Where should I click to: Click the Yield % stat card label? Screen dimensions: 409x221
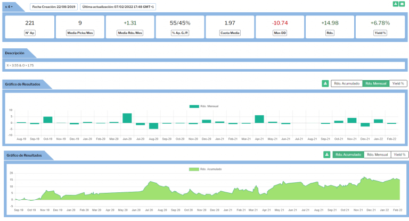(x=380, y=33)
